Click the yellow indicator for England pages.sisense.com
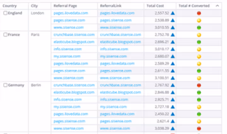Image resolution: width=227 pixels, height=134 pixels. [x=199, y=21]
